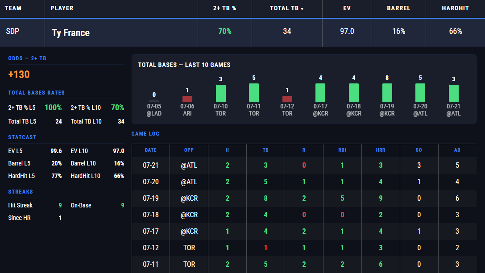Click the EV L10 value 97.0

tap(119, 151)
